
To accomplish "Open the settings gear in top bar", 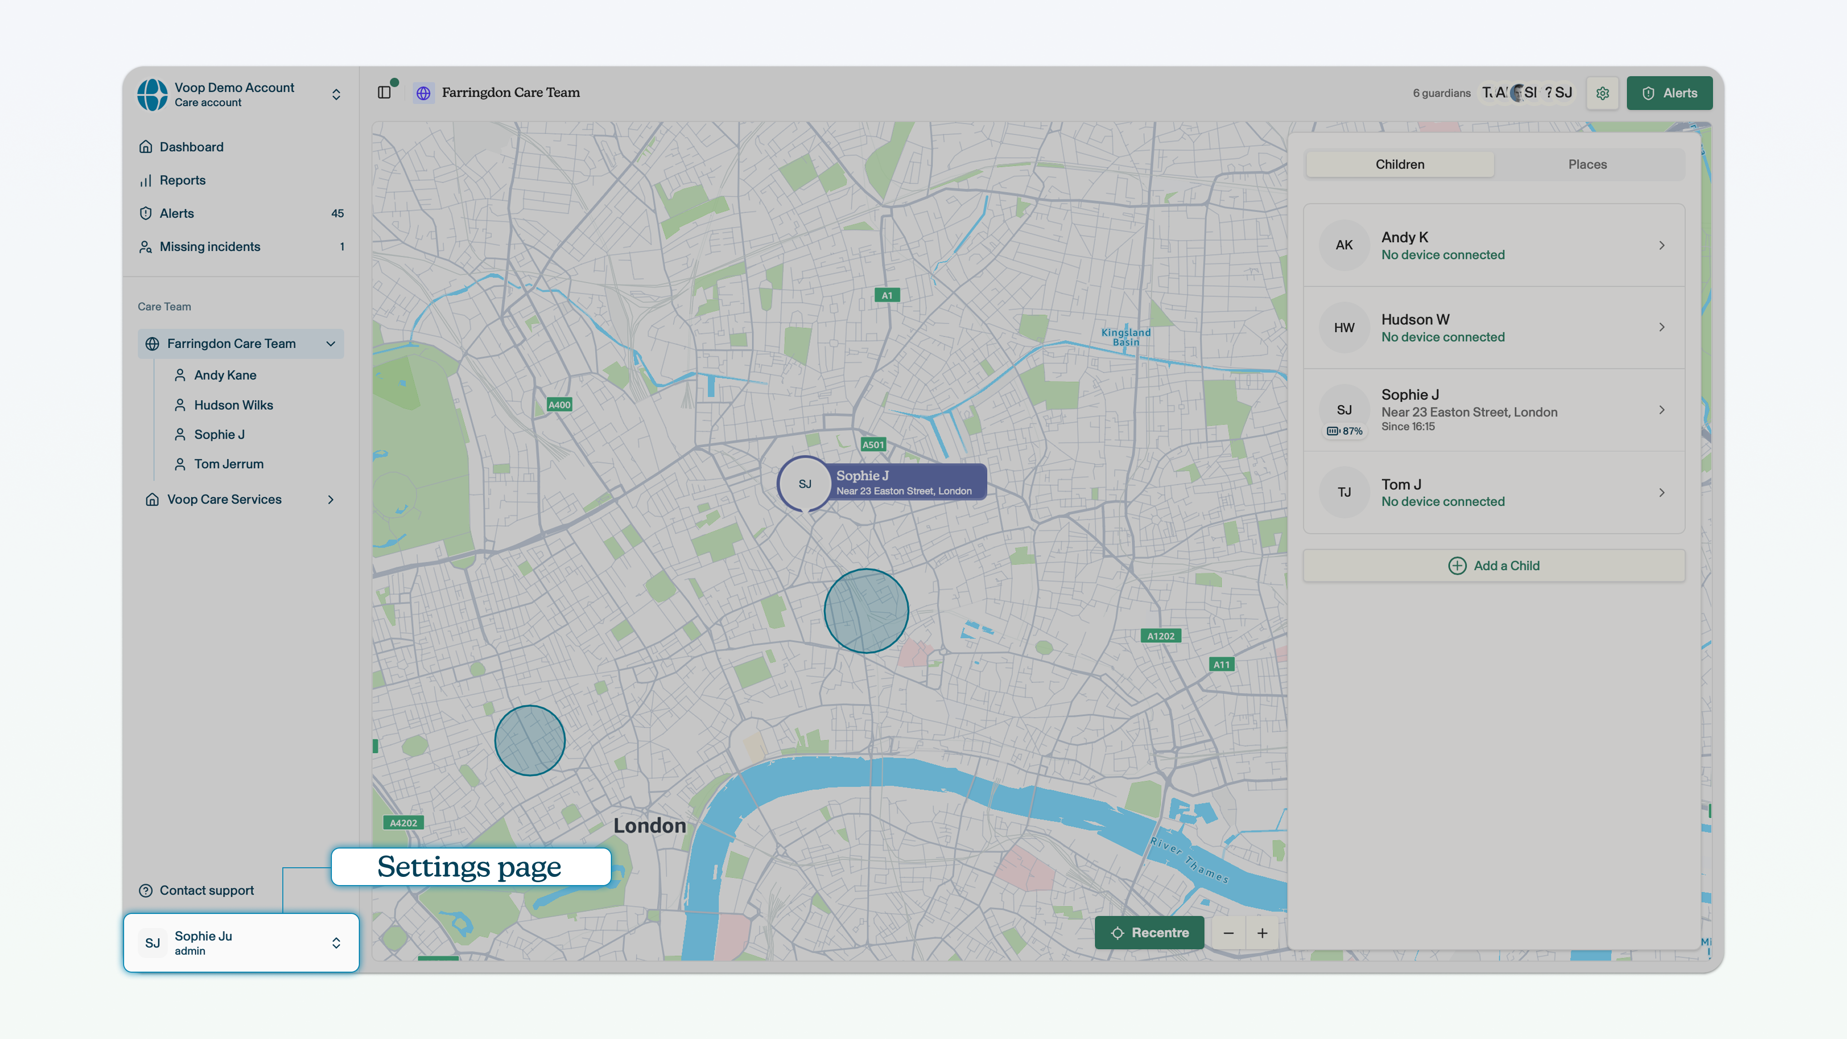I will coord(1603,93).
